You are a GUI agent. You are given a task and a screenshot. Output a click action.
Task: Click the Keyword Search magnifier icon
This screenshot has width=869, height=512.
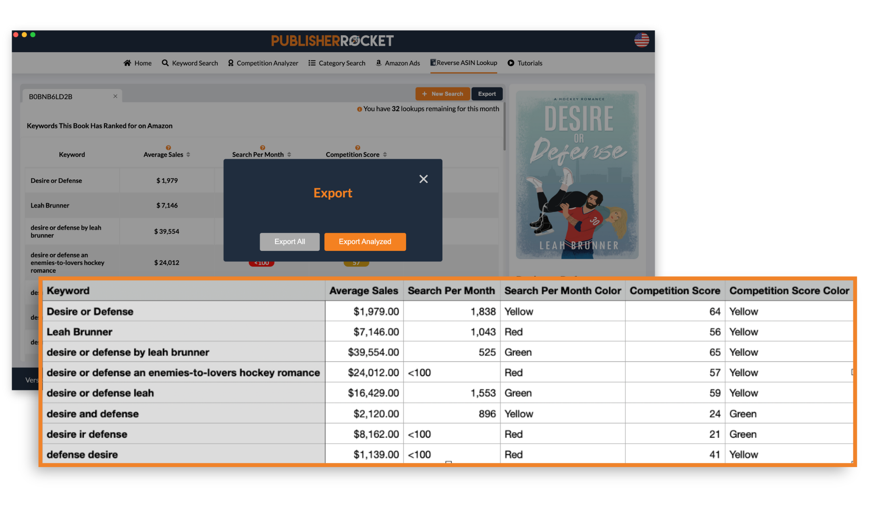click(x=165, y=63)
